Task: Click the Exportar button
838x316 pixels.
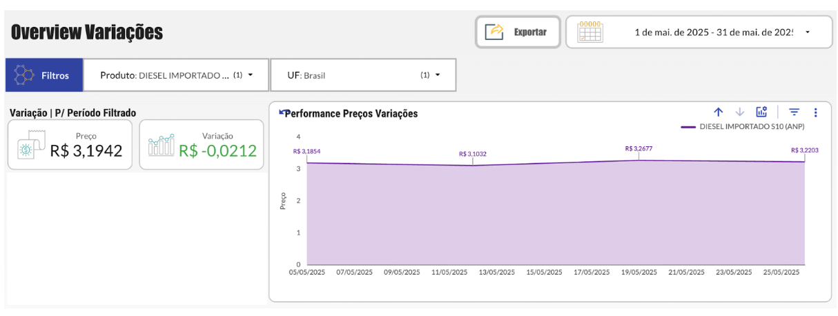Action: [530, 32]
